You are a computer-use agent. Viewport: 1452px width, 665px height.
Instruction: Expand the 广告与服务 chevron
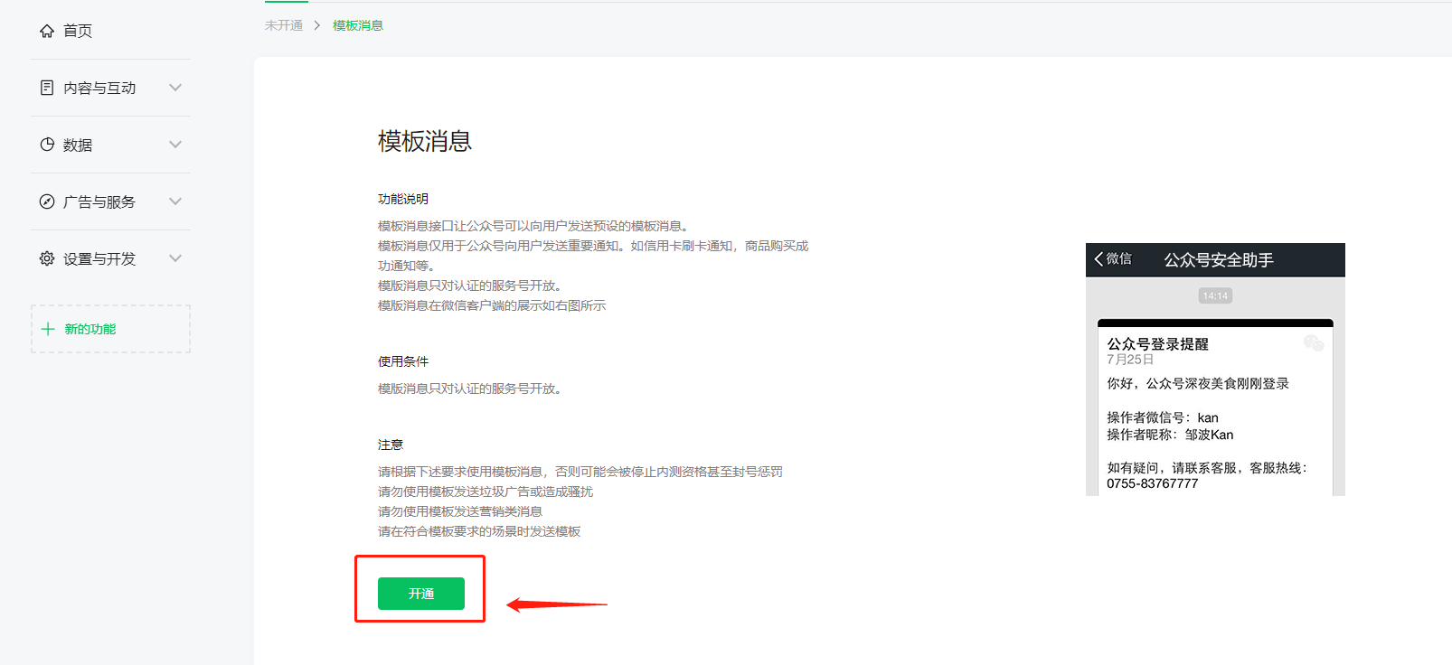coord(175,201)
